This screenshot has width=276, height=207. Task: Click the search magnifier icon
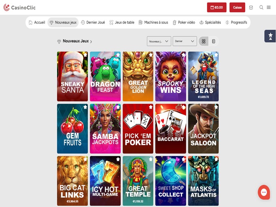[261, 7]
